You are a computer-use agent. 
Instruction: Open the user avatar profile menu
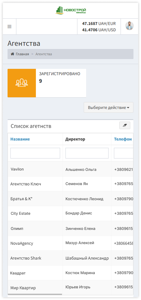pyautogui.click(x=129, y=26)
